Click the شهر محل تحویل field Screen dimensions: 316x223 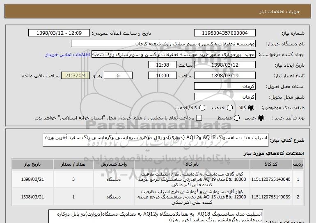pos(225,97)
